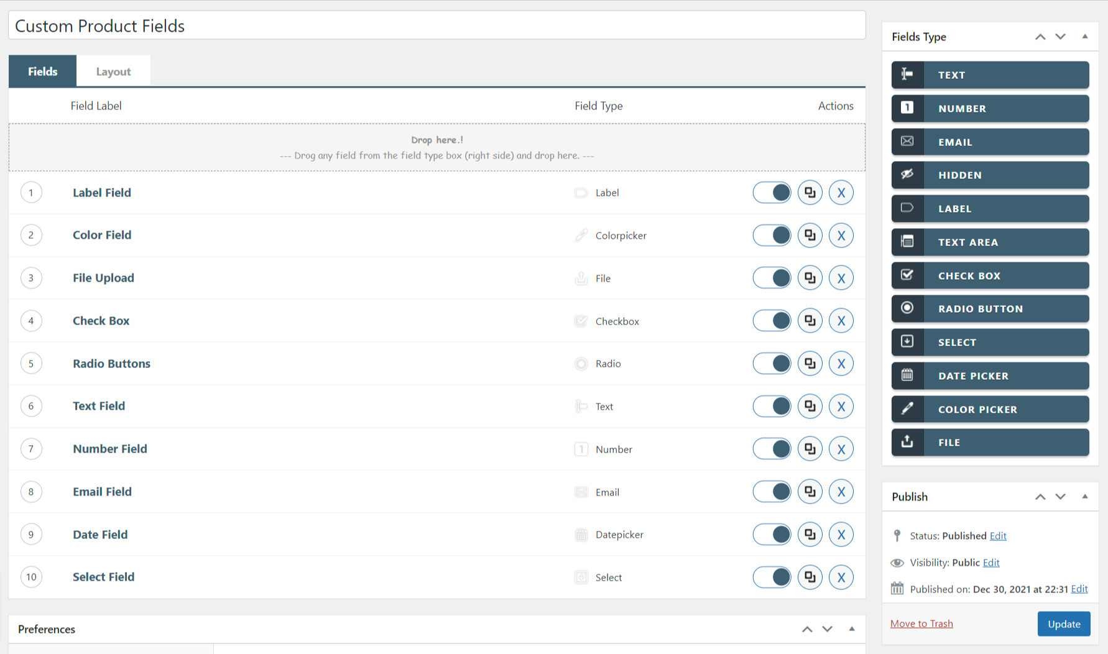Duplicate the Label Field row

point(810,193)
